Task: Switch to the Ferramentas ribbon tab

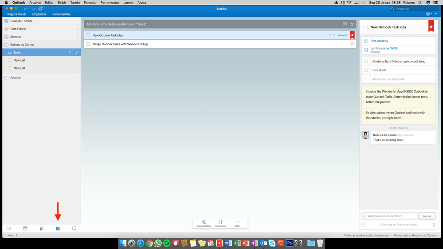Action: pos(61,14)
